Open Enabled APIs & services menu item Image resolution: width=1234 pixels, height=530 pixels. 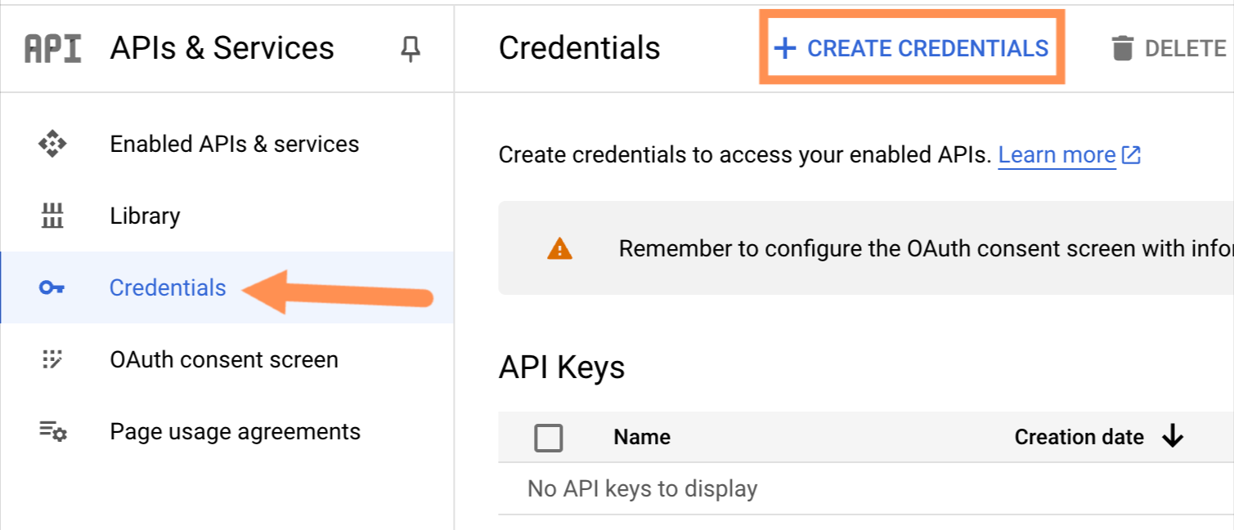[234, 145]
